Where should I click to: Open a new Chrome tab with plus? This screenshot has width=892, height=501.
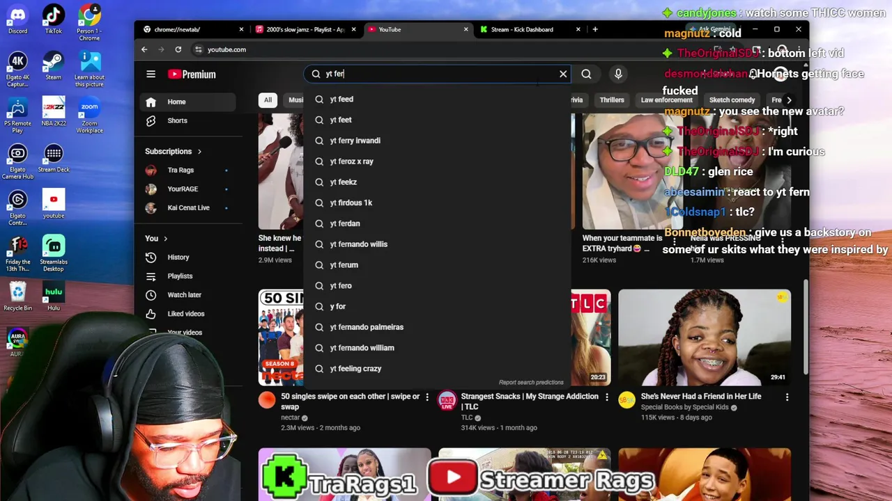(595, 29)
